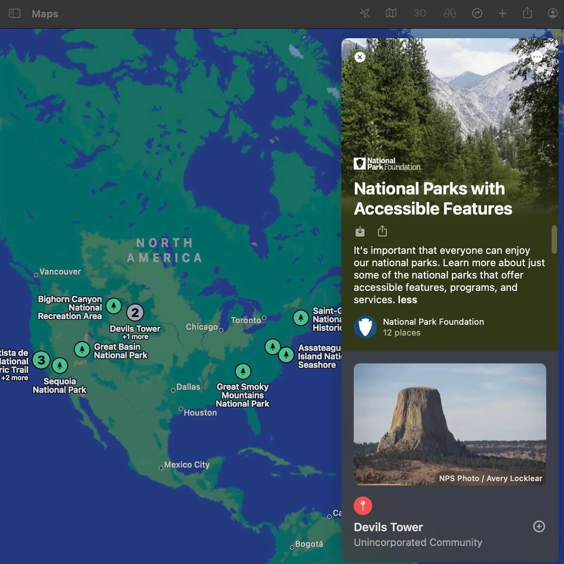Click the current location arrow icon
Screen dimensions: 564x564
(364, 13)
